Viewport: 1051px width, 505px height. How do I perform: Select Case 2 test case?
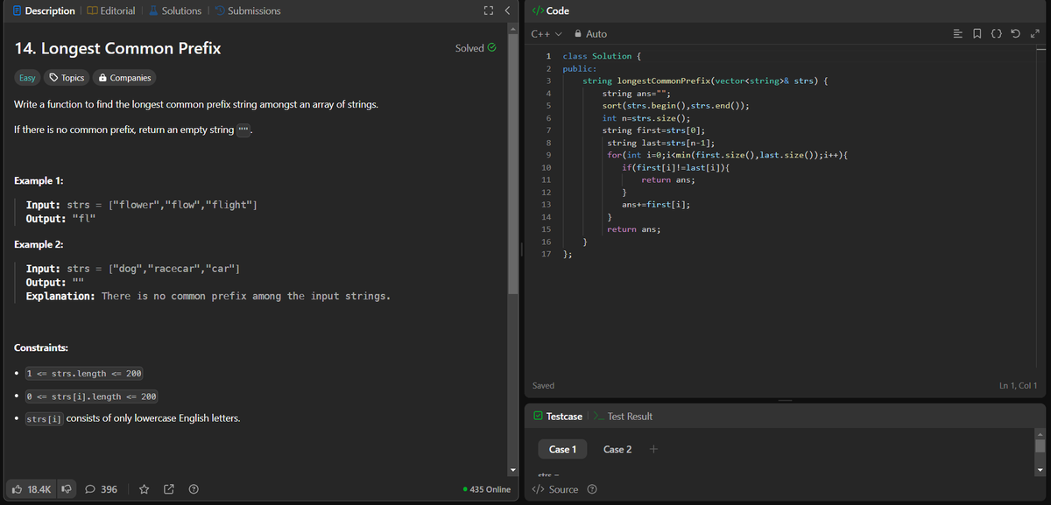pyautogui.click(x=617, y=449)
